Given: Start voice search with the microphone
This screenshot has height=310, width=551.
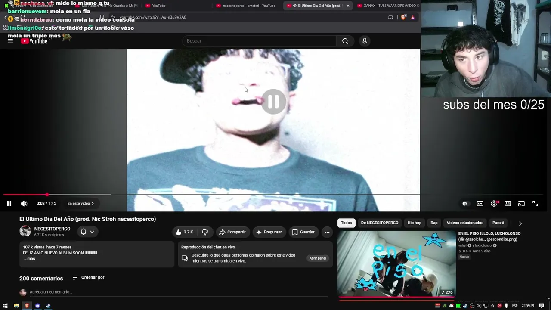Looking at the screenshot, I should point(365,41).
